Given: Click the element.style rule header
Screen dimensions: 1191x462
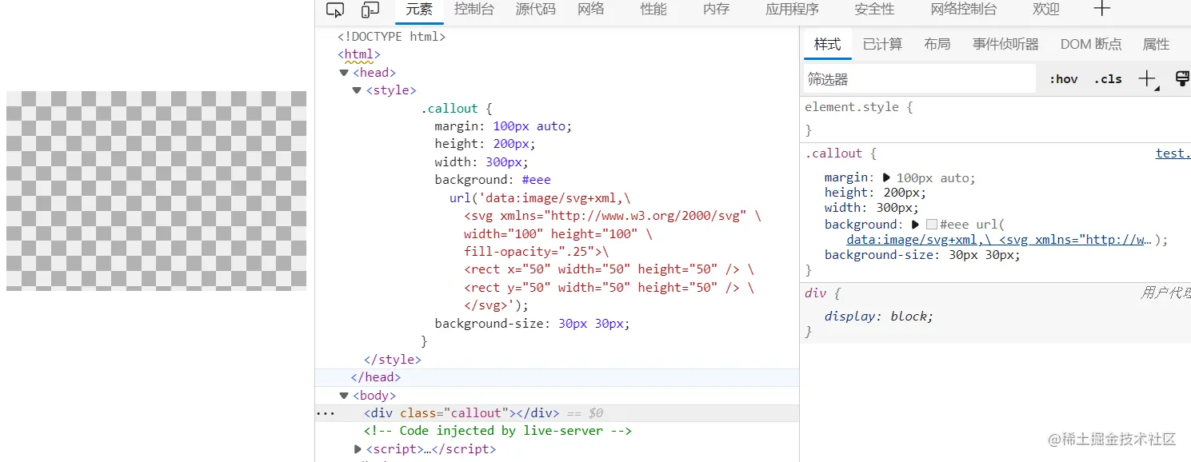Looking at the screenshot, I should coord(858,107).
